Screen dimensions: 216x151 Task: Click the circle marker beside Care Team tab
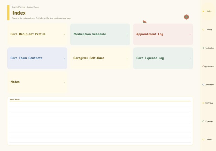coord(203,85)
